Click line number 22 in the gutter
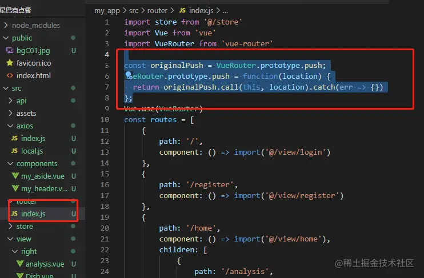This screenshot has height=278, width=424. point(105,250)
